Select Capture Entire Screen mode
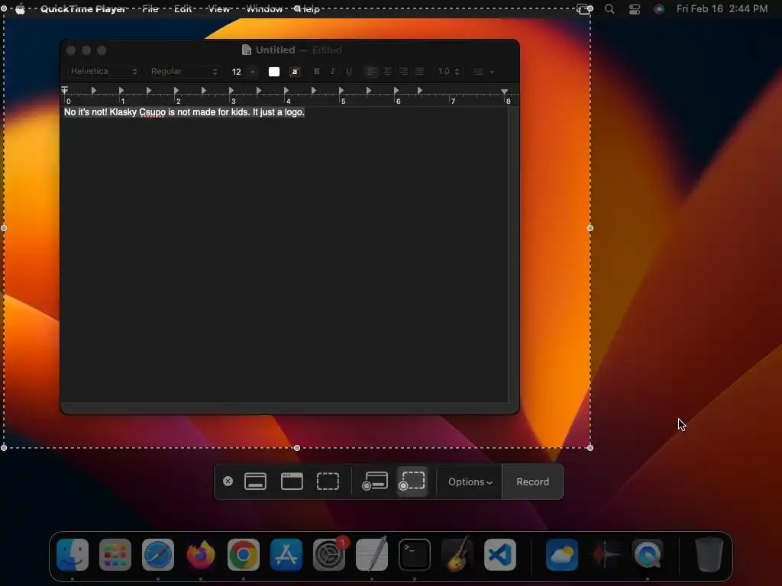Image resolution: width=782 pixels, height=586 pixels. 255,481
